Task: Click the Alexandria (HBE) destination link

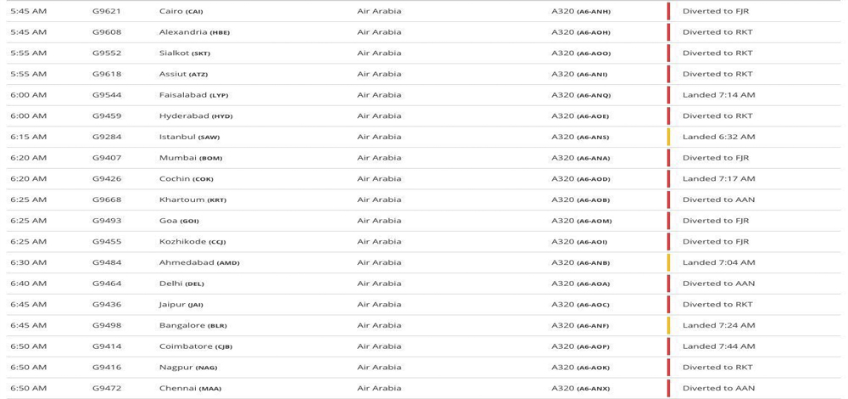Action: coord(194,32)
